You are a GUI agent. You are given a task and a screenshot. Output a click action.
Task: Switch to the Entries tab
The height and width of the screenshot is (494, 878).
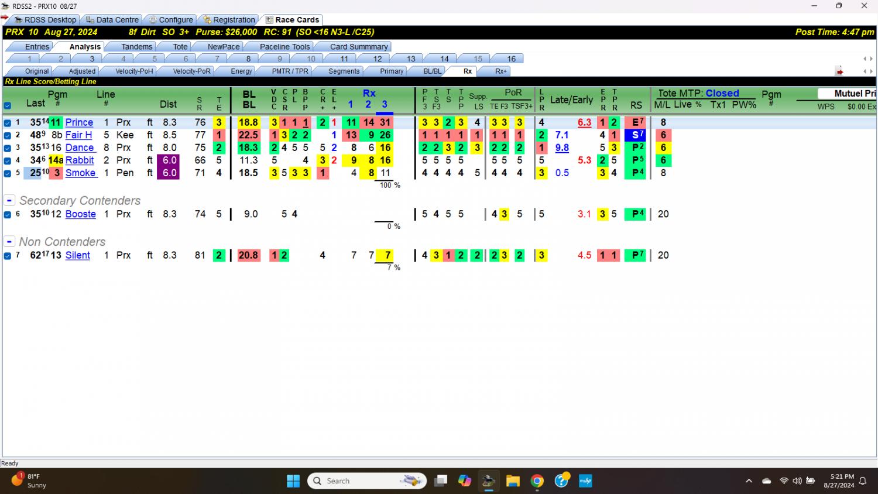[x=37, y=47]
